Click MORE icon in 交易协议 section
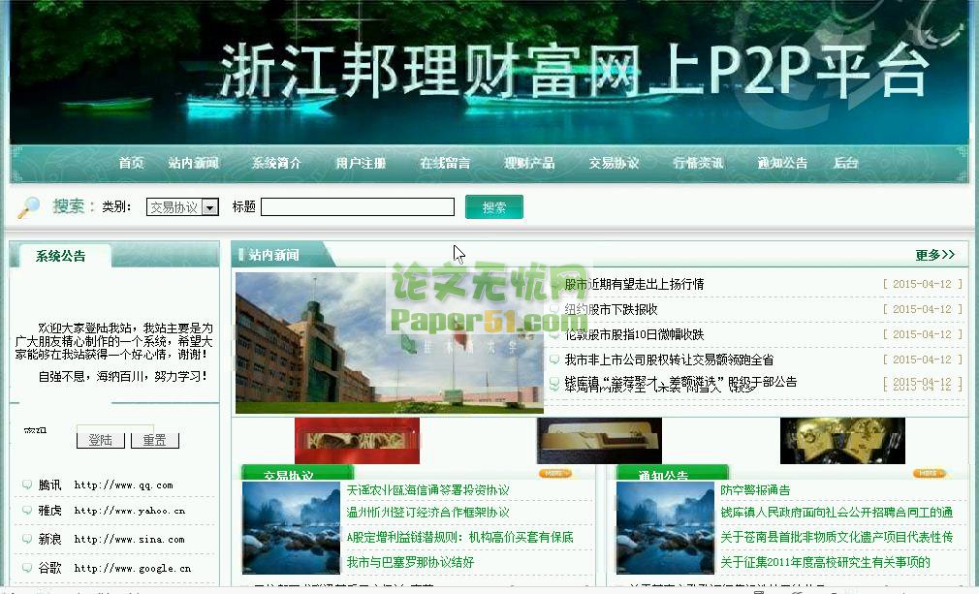The image size is (979, 594). (556, 474)
